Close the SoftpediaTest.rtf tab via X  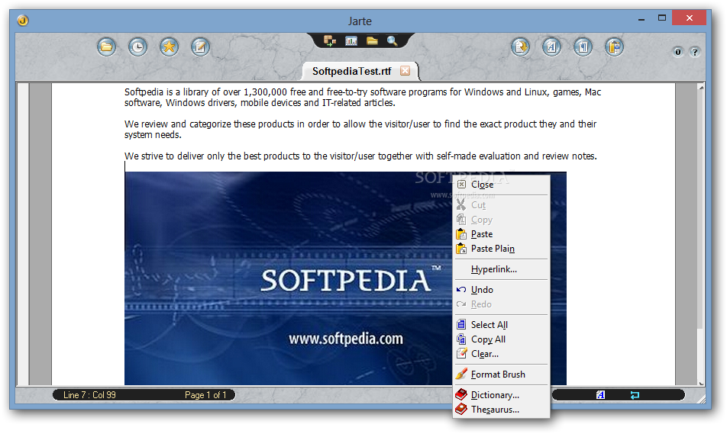(406, 70)
